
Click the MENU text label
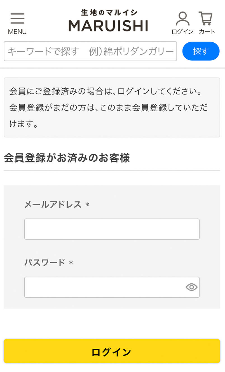click(x=17, y=32)
